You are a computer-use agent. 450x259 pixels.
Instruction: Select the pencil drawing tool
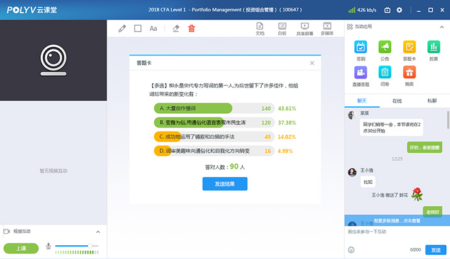[122, 28]
